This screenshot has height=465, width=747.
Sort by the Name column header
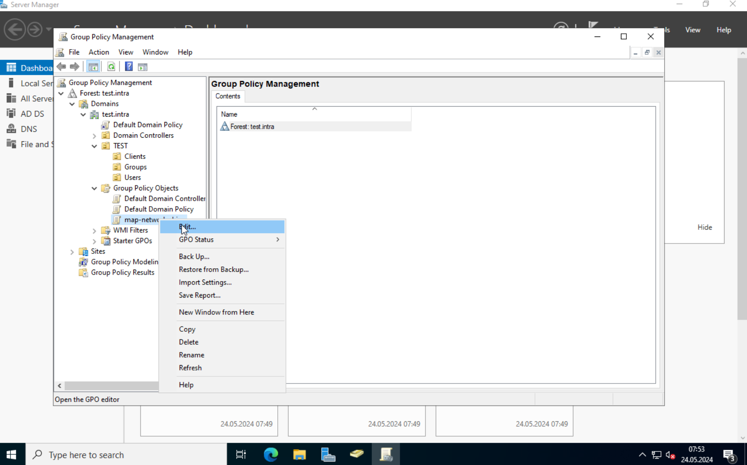[x=314, y=114]
